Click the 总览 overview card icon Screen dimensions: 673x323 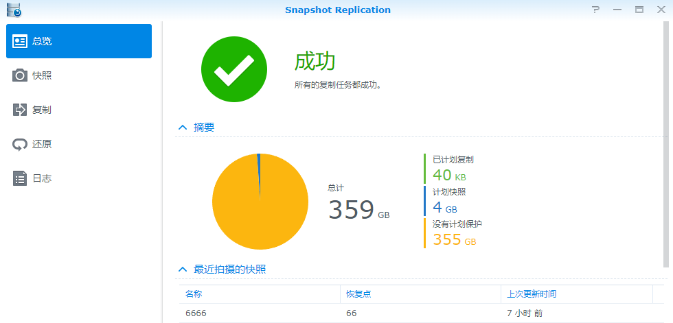(20, 41)
